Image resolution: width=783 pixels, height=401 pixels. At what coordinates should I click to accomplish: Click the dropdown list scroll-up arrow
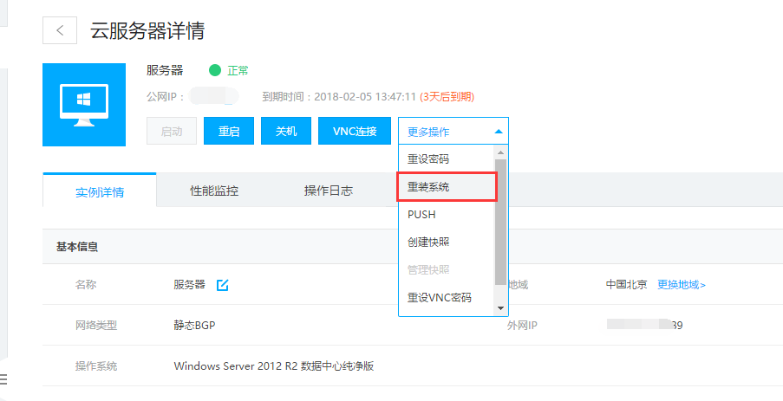pos(500,152)
